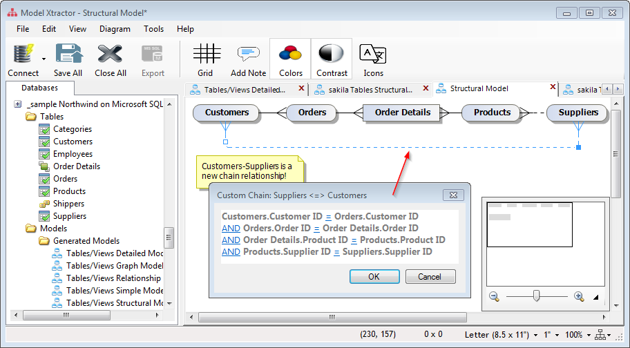Select Products table in database tree
Image resolution: width=630 pixels, height=348 pixels.
[69, 191]
